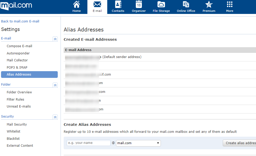Open the Contacts address book icon
This screenshot has width=256, height=156.
coord(118,4)
